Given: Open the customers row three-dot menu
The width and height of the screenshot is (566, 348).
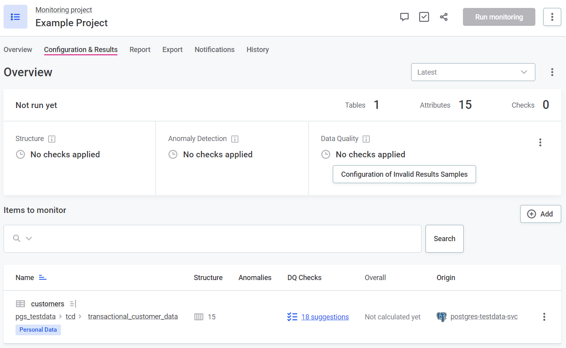Looking at the screenshot, I should [544, 317].
